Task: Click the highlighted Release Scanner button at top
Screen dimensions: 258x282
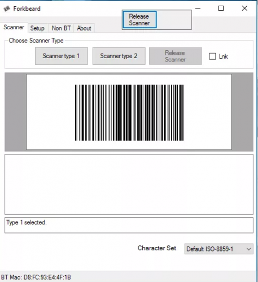Action: click(139, 20)
